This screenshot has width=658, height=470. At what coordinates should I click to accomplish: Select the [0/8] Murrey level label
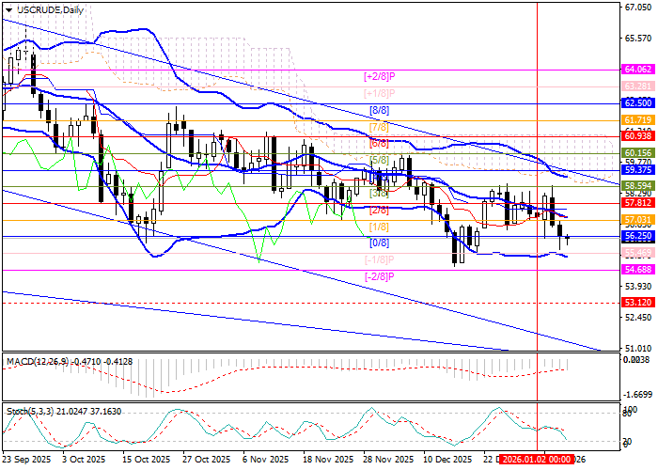[379, 243]
